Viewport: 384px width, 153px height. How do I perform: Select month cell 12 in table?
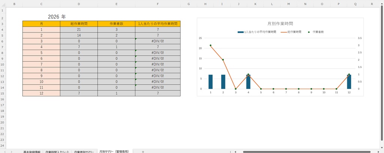point(41,93)
